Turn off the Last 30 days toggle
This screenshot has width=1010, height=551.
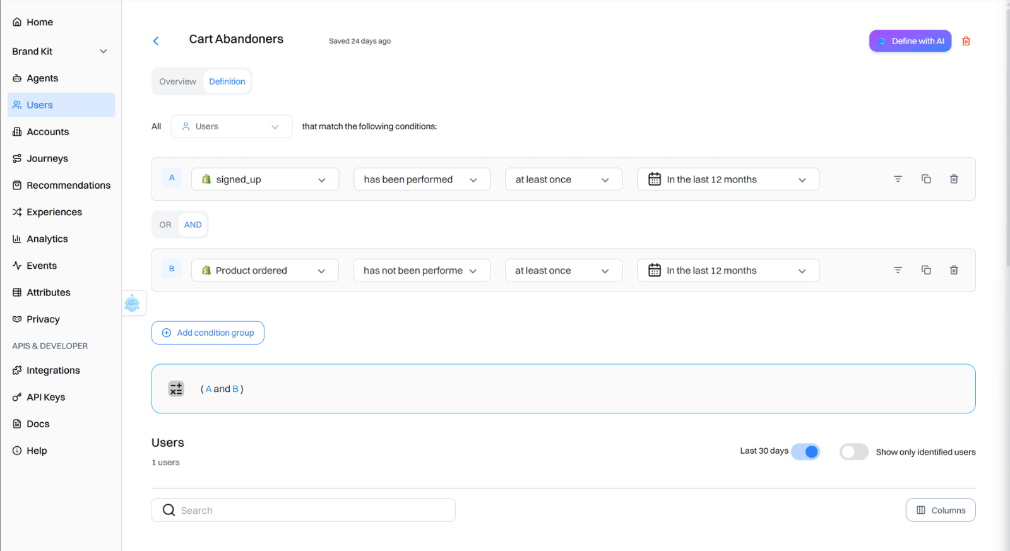coord(805,452)
